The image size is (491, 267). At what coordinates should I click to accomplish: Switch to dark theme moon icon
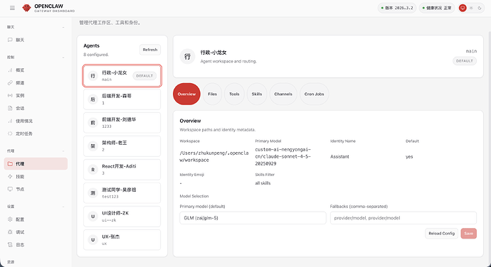(x=480, y=8)
